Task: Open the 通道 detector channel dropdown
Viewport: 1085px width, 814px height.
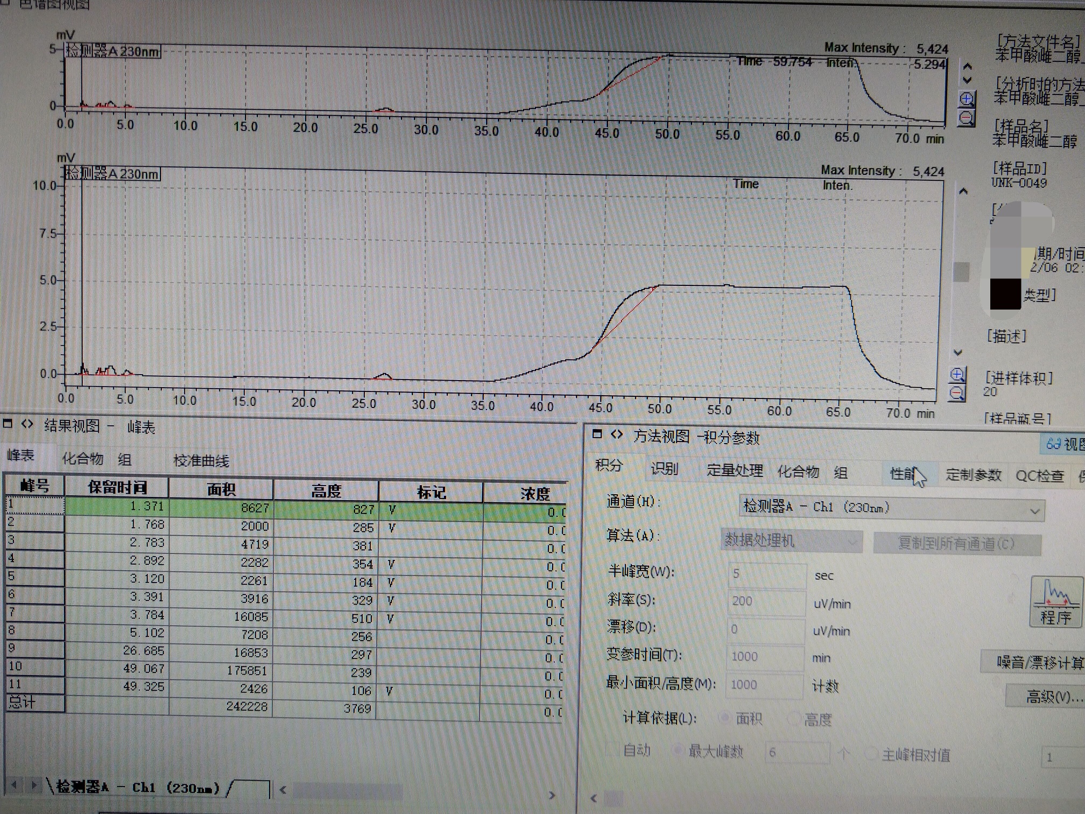Action: pyautogui.click(x=892, y=508)
